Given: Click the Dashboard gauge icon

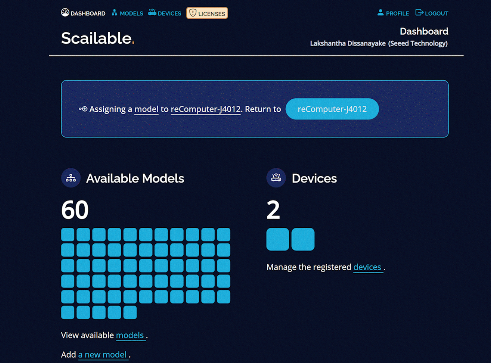Looking at the screenshot, I should click(x=65, y=13).
